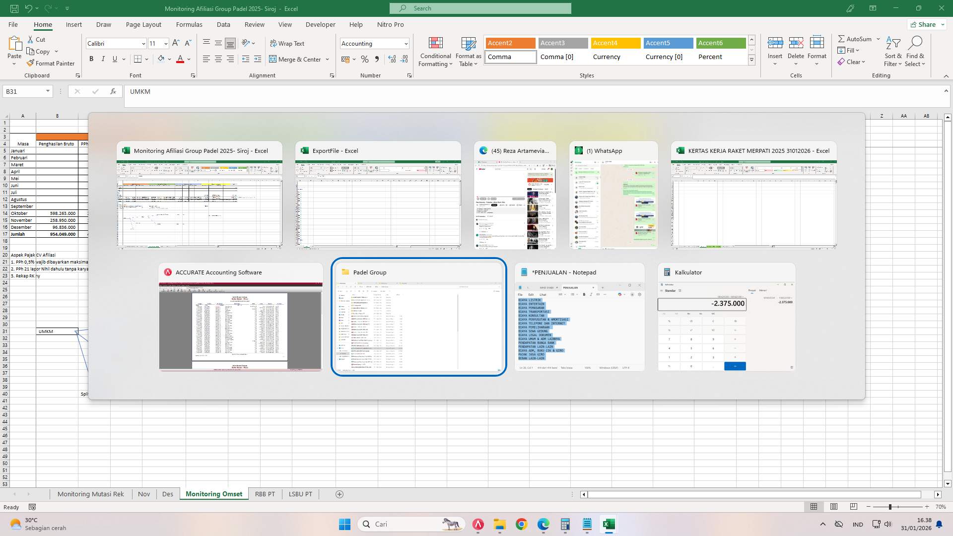Toggle Bold formatting
Screen dimensions: 953x536
[x=91, y=59]
